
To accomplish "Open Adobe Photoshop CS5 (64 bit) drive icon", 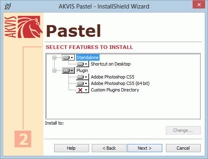I will (x=81, y=83).
